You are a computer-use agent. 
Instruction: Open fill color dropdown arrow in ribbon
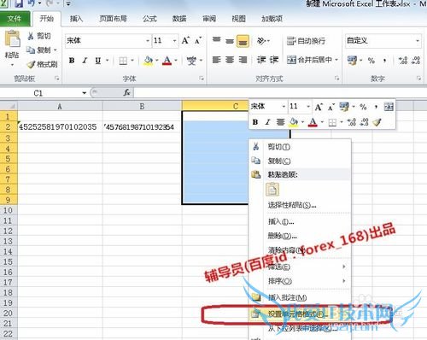pyautogui.click(x=156, y=61)
